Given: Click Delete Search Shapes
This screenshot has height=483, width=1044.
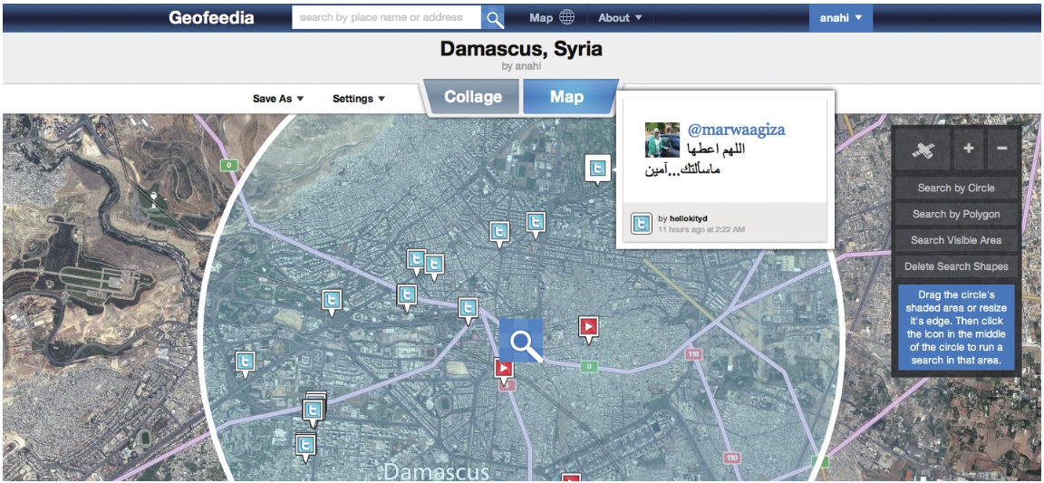Looking at the screenshot, I should tap(956, 266).
